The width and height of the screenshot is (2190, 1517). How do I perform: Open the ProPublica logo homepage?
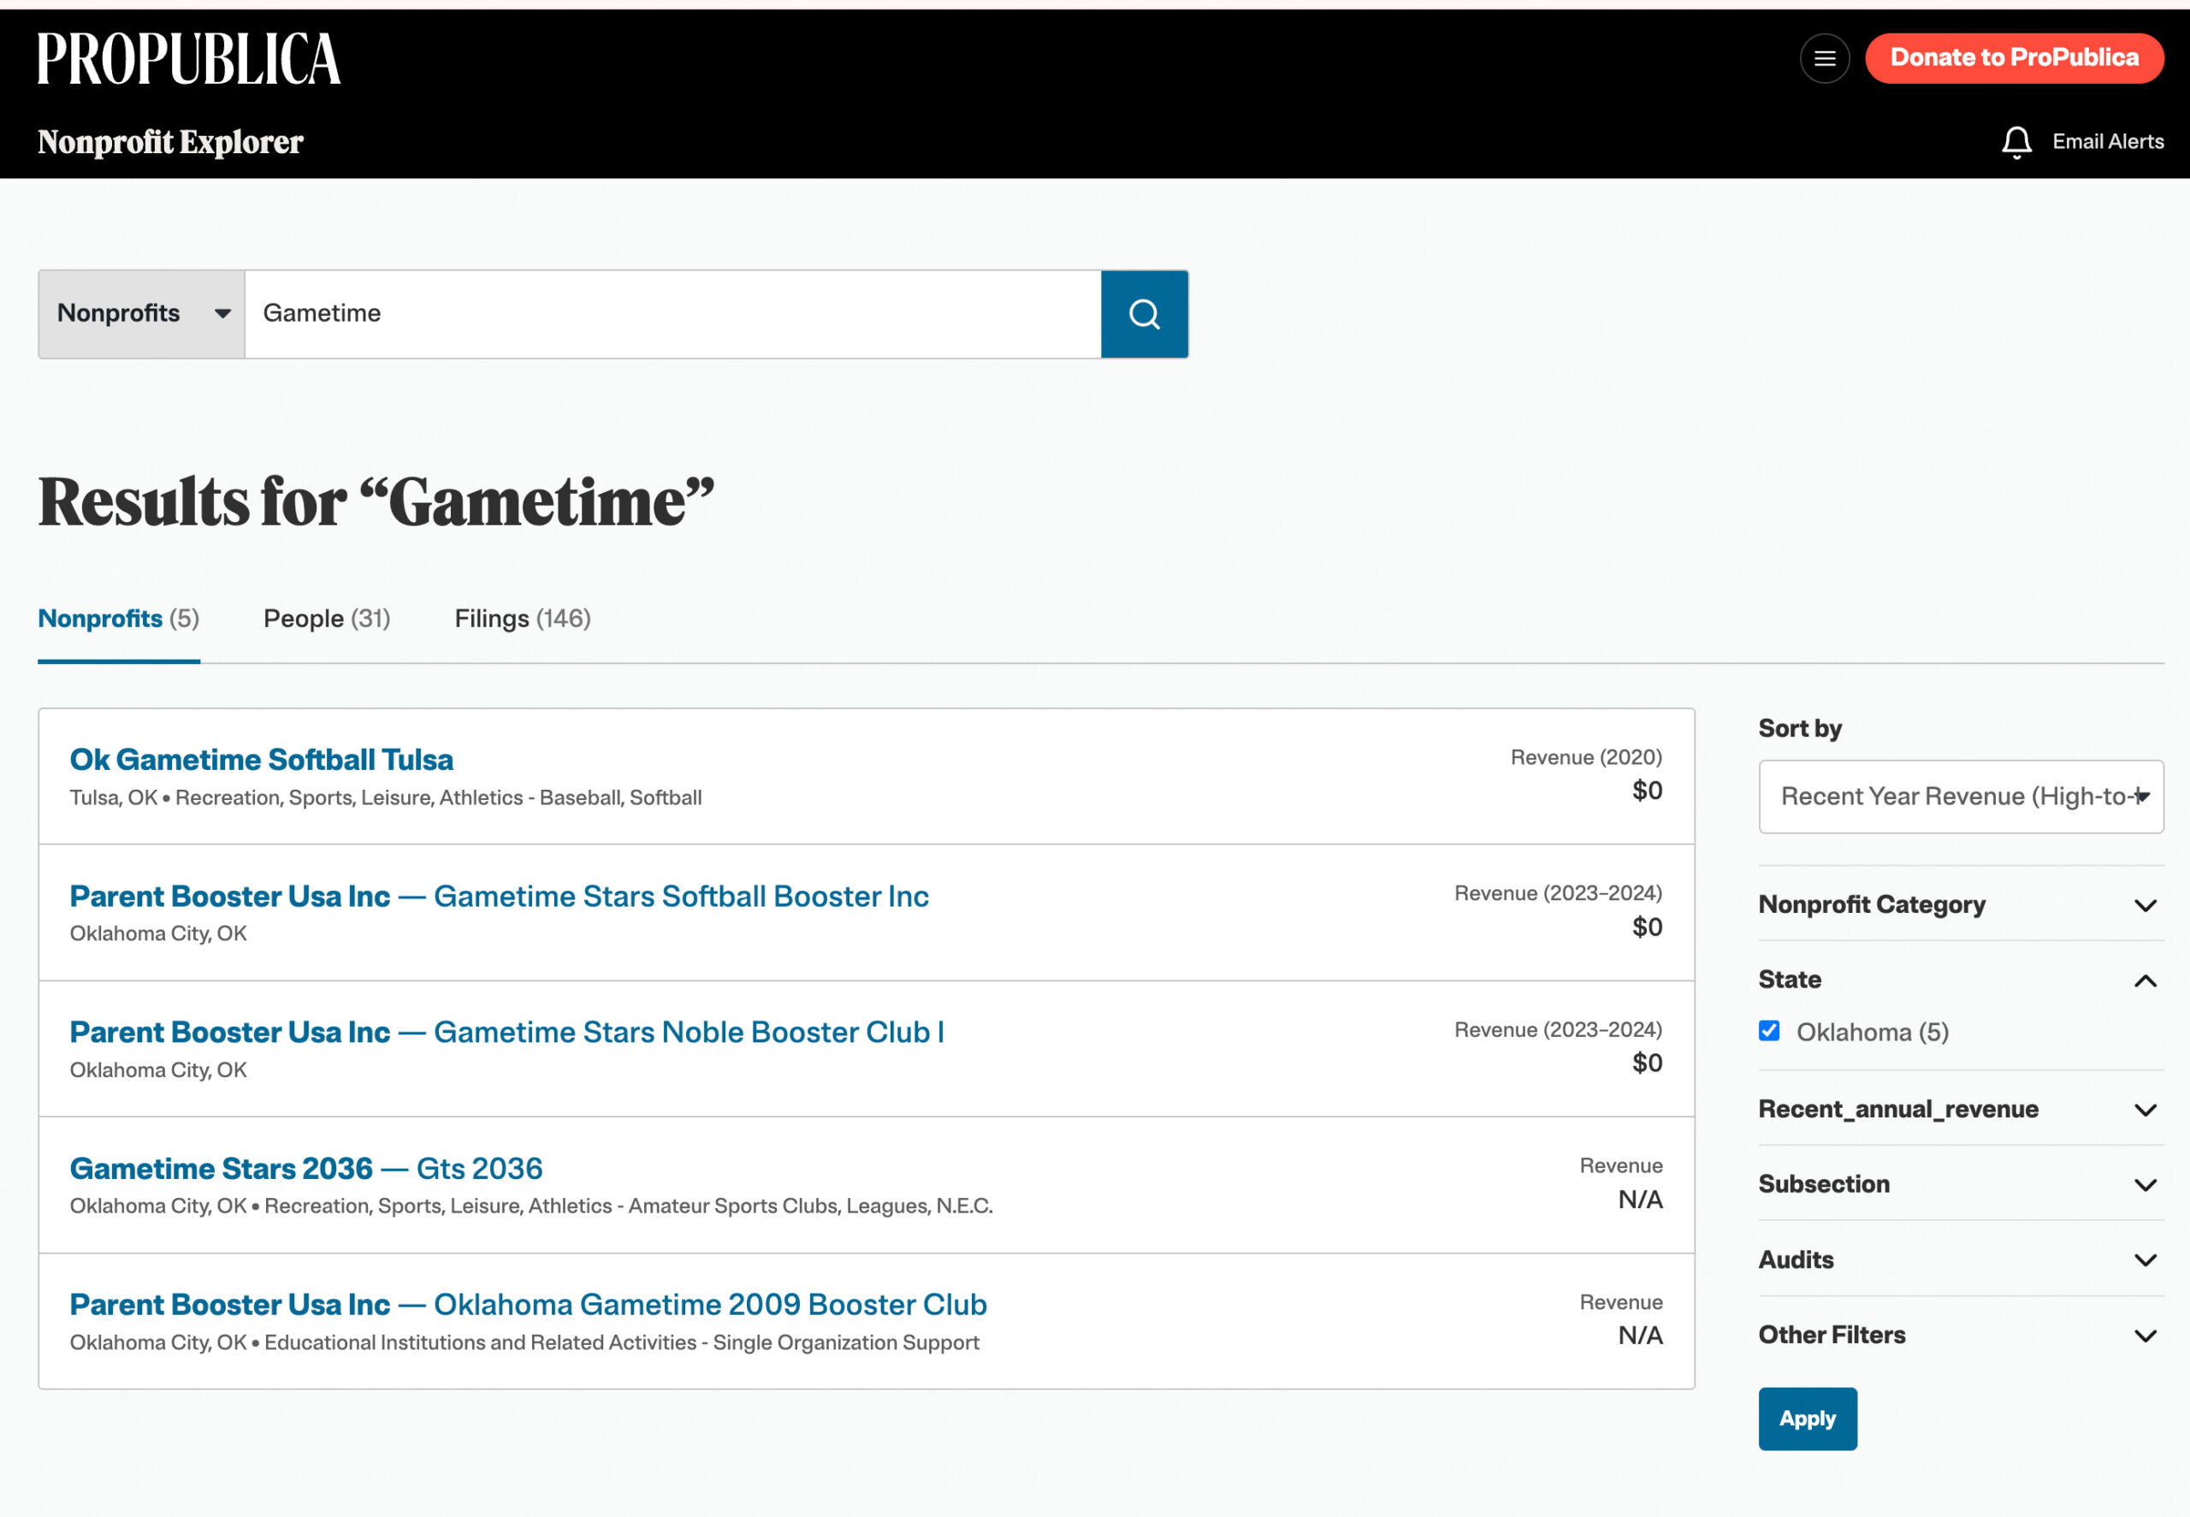point(189,58)
